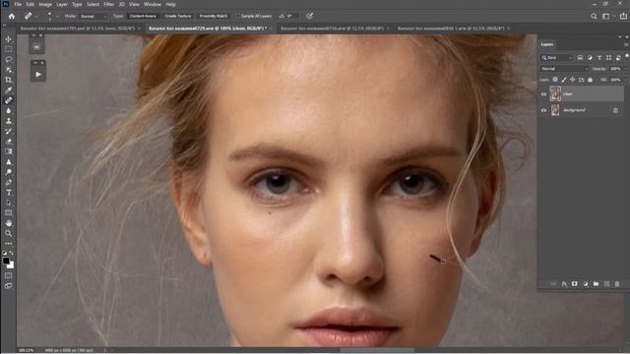Create a new group folder icon
630x354 pixels.
coord(596,284)
